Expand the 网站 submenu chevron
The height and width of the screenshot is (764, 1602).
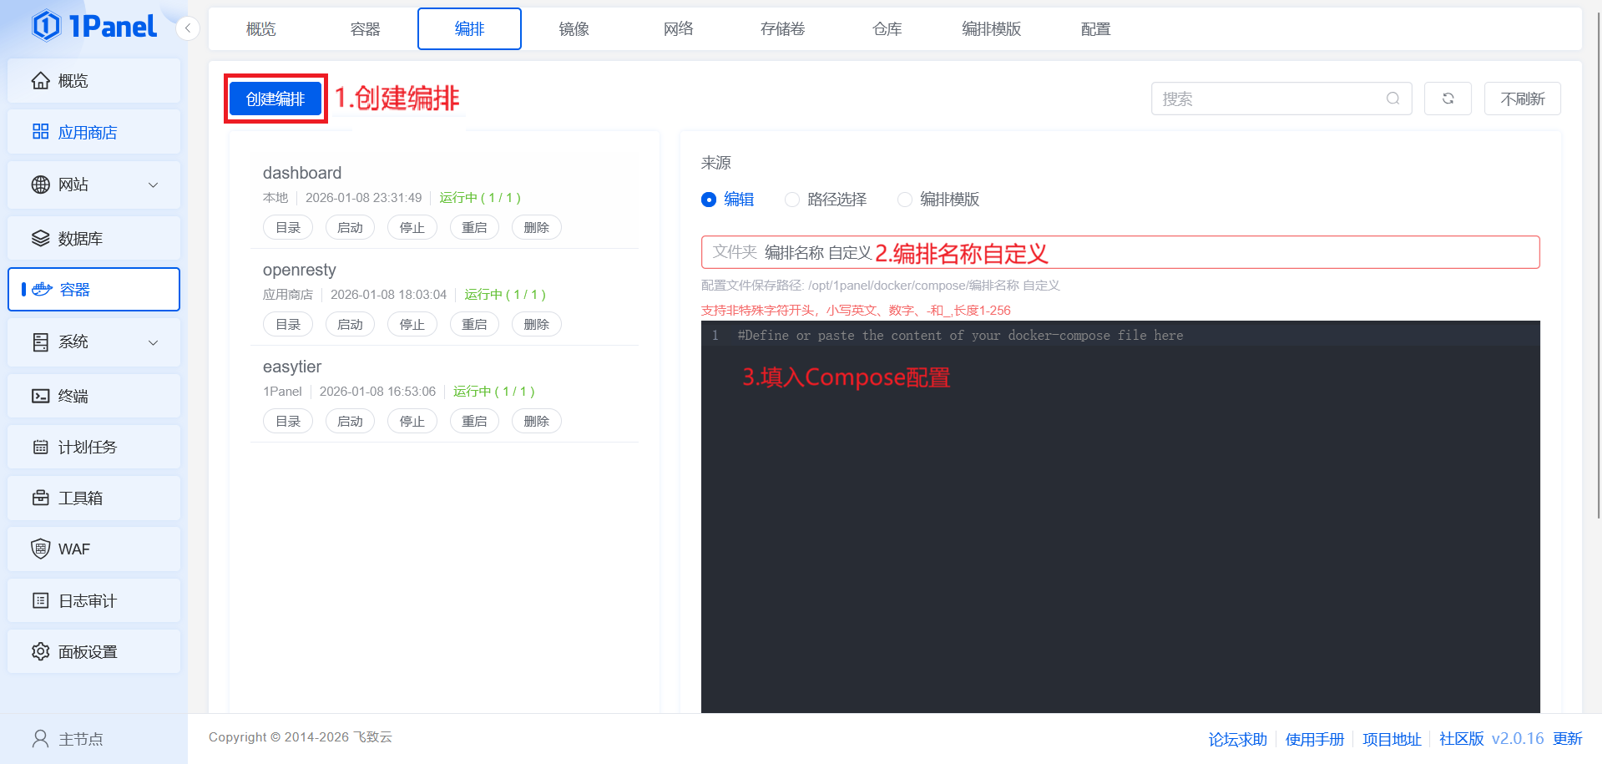(x=154, y=185)
